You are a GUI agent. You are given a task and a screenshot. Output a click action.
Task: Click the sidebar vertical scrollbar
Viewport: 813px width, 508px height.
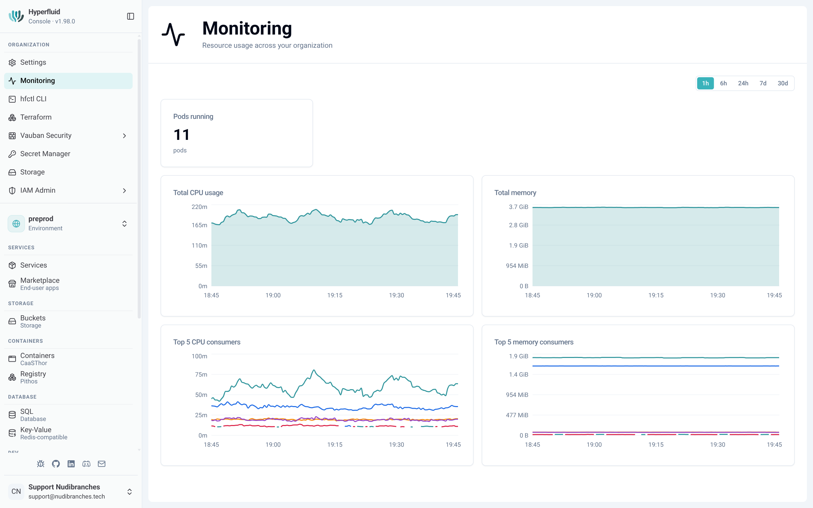139,179
